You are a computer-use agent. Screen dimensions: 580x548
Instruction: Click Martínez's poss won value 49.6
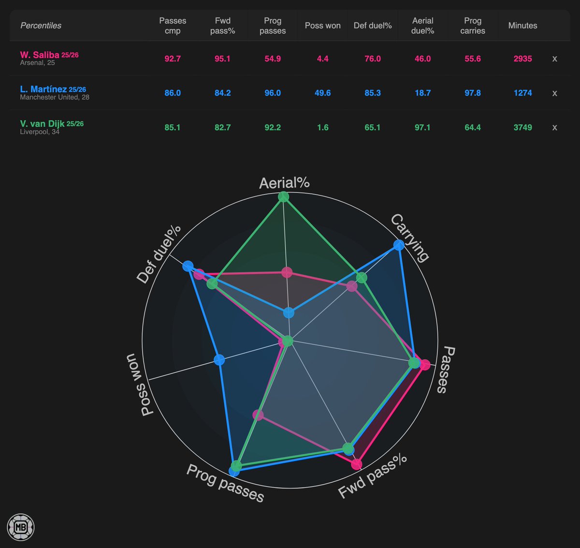323,93
